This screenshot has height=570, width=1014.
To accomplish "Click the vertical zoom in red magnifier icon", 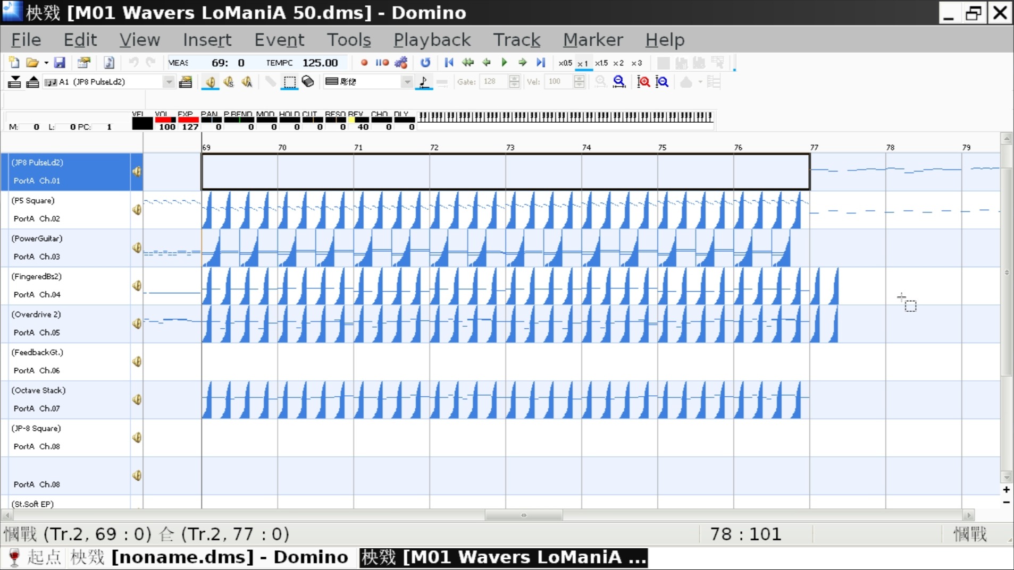I will pos(643,82).
